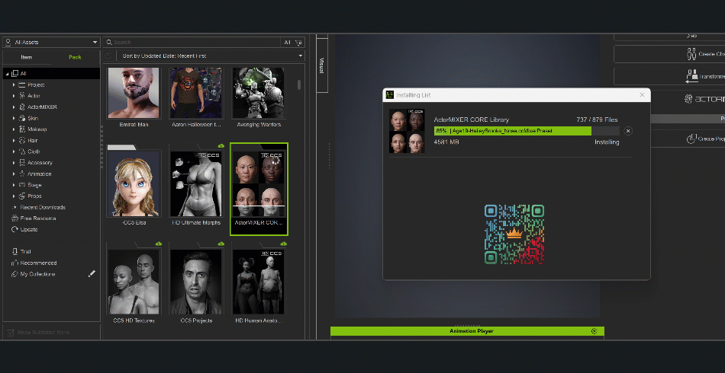Click cloud download icon on CC5 Projects
The height and width of the screenshot is (373, 725).
click(221, 244)
